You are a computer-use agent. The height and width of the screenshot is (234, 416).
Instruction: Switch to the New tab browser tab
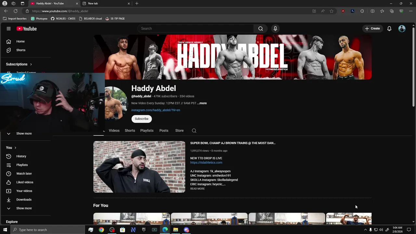[x=106, y=4]
